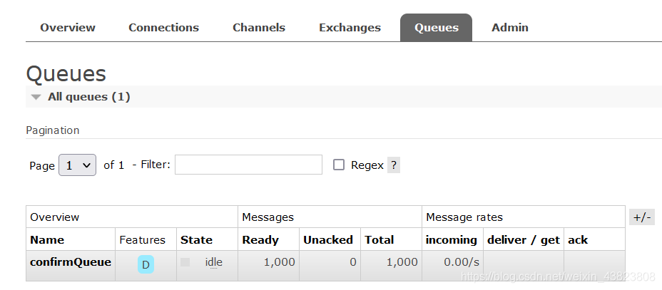662x290 pixels.
Task: Sort by incoming rate column
Action: (452, 240)
